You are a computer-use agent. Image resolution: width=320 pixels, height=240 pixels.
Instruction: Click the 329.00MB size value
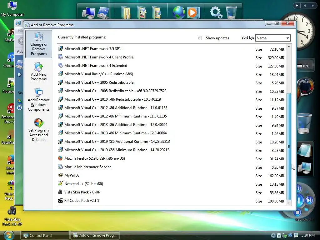tap(276, 58)
